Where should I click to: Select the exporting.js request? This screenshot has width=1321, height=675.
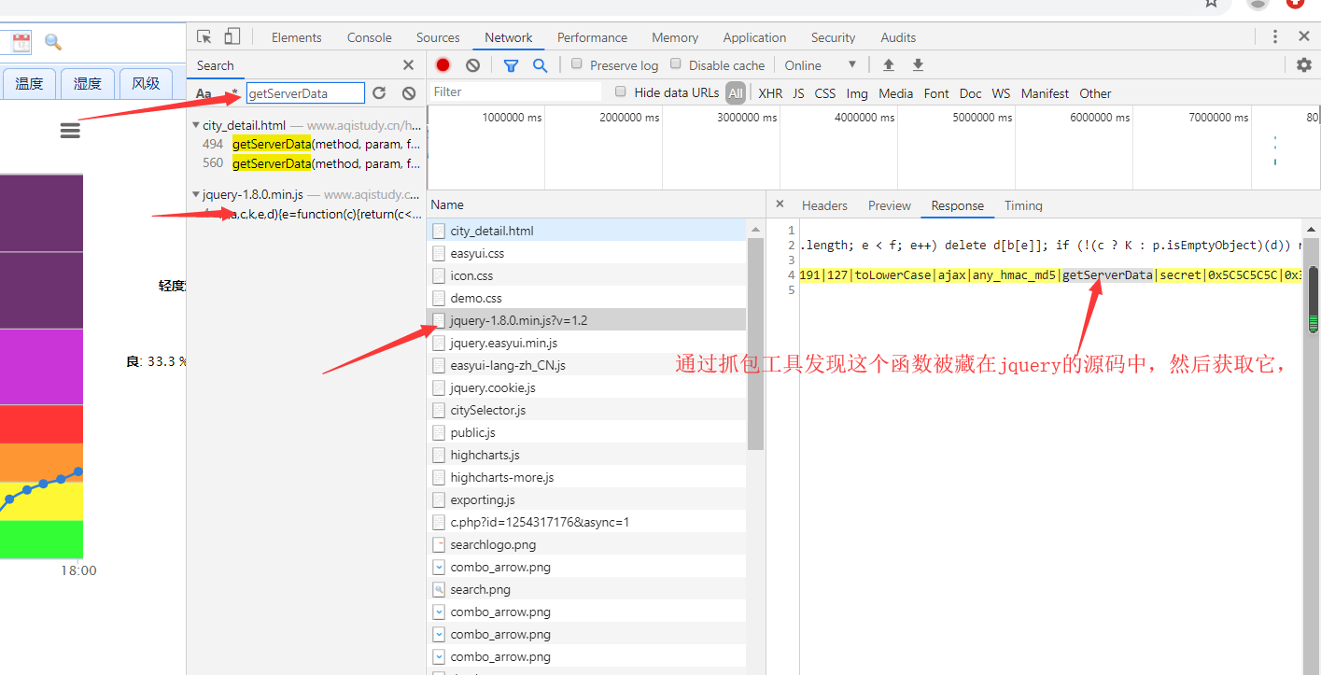(586, 499)
